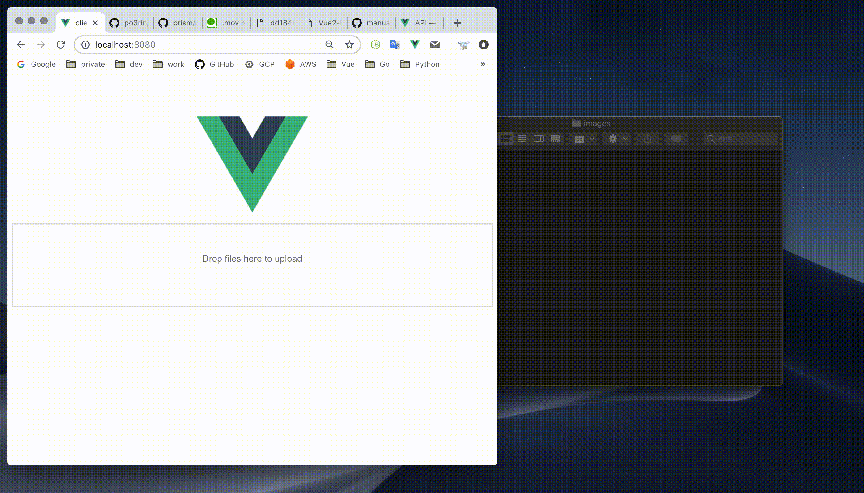Reload the localhost page
Screen dimensions: 864x493
[61, 44]
